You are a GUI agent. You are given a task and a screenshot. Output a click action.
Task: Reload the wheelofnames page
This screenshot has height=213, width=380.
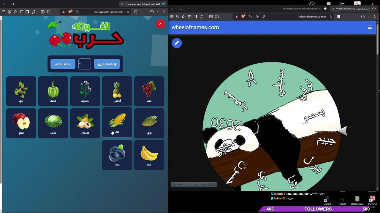pos(363,17)
